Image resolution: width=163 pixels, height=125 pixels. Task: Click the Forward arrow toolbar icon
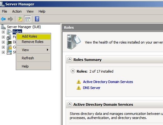pos(10,19)
